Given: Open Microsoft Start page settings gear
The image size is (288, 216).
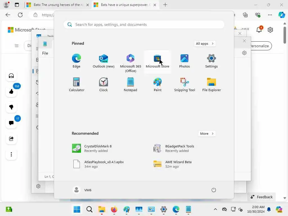Looking at the screenshot, I should [x=270, y=30].
